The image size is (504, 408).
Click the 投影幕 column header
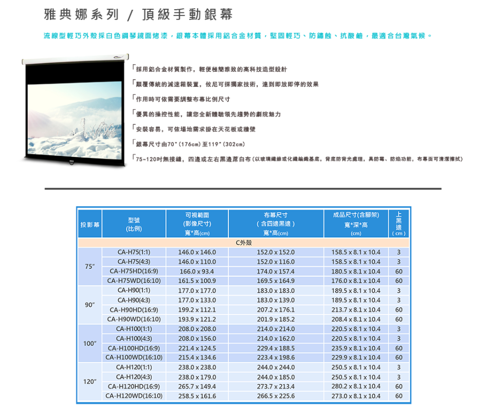[x=89, y=224]
